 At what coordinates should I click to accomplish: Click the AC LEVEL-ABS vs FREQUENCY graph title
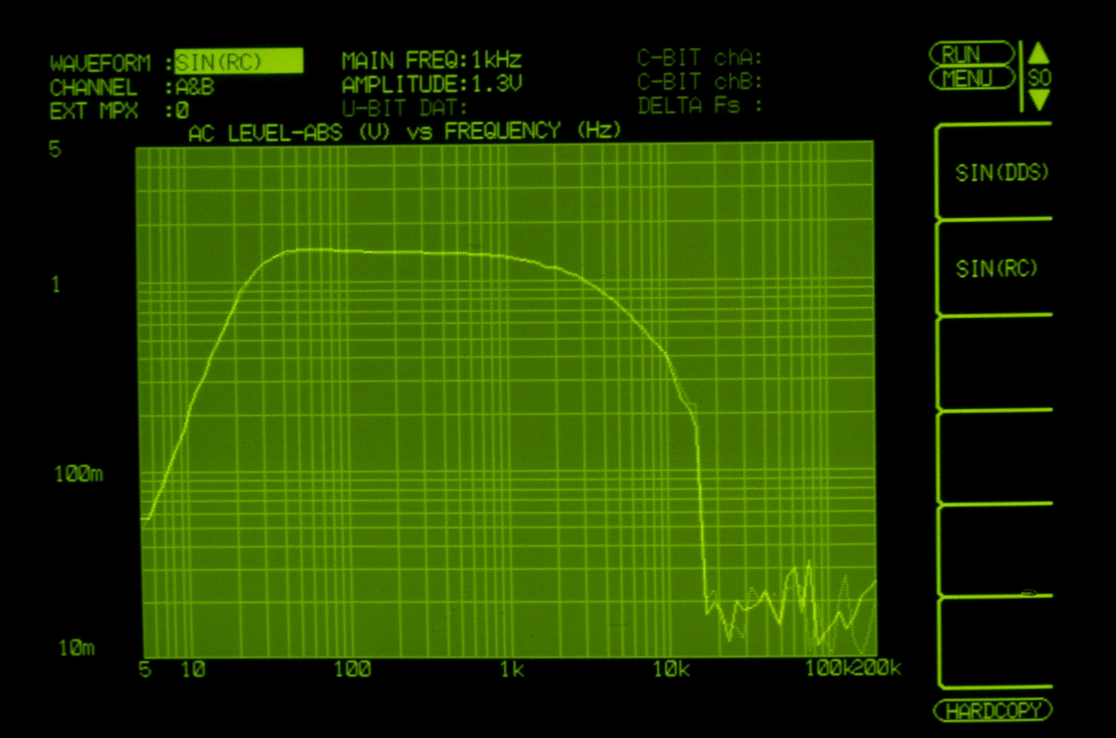[x=404, y=132]
